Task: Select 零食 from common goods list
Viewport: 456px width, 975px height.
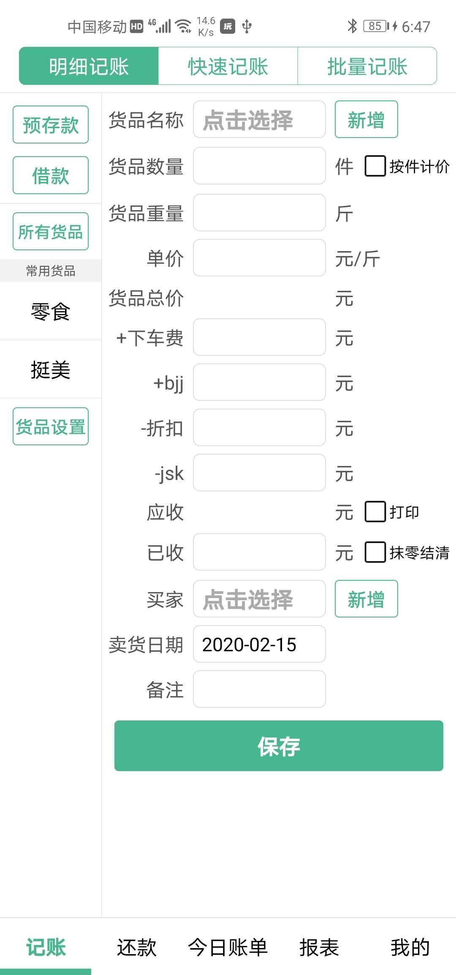Action: [51, 311]
